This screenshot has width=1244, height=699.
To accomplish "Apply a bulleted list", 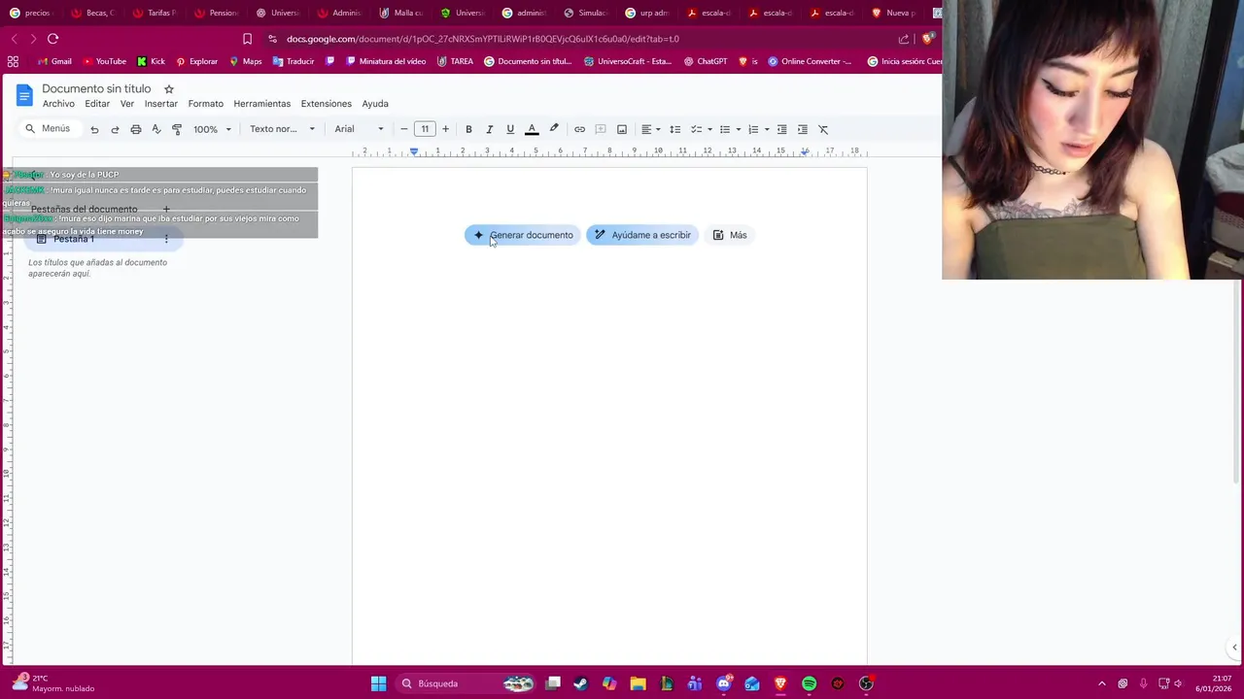I will tap(725, 129).
